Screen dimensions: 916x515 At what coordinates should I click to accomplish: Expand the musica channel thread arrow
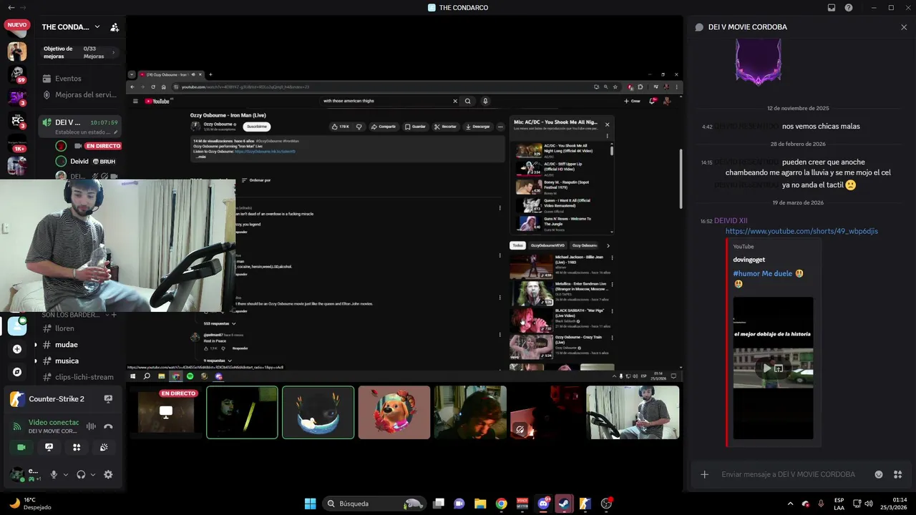pos(36,361)
